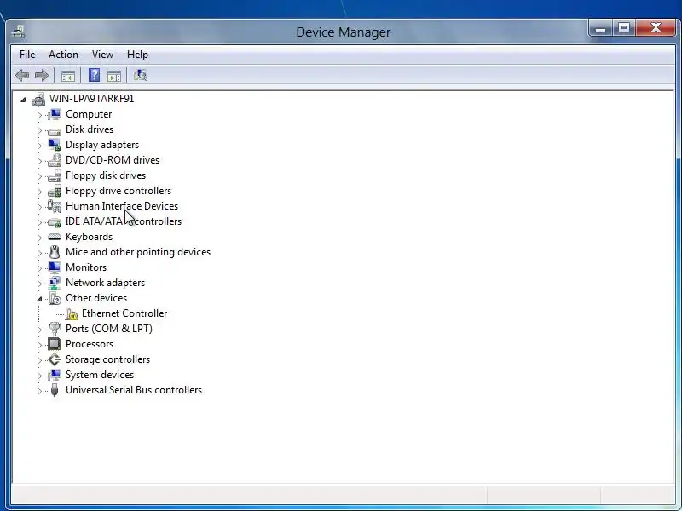Collapse the Other devices node arrow
This screenshot has width=682, height=511.
[39, 299]
